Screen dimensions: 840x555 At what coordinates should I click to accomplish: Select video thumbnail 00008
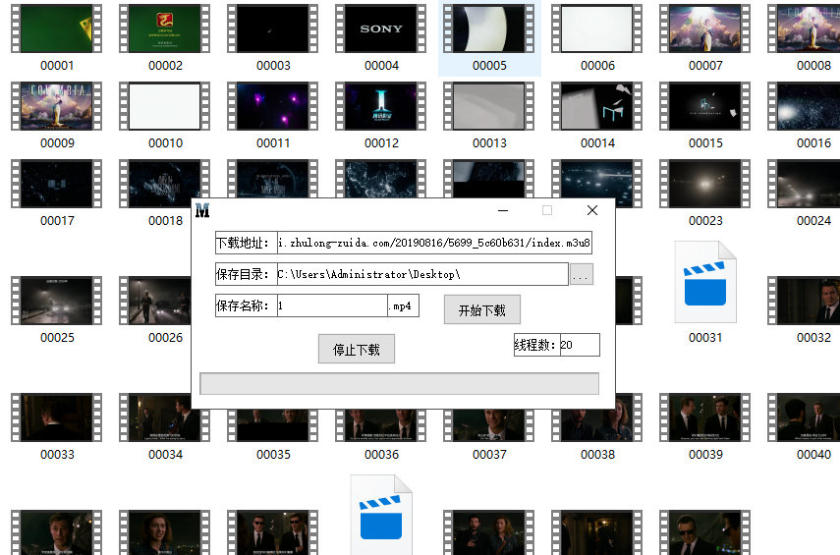click(804, 28)
